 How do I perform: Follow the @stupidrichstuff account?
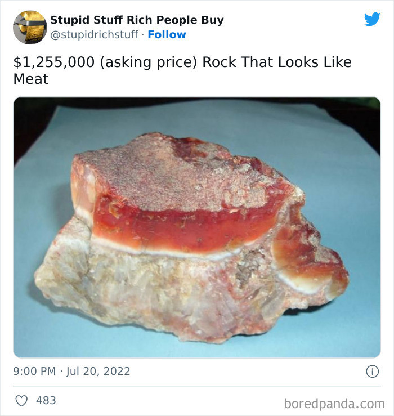click(167, 35)
